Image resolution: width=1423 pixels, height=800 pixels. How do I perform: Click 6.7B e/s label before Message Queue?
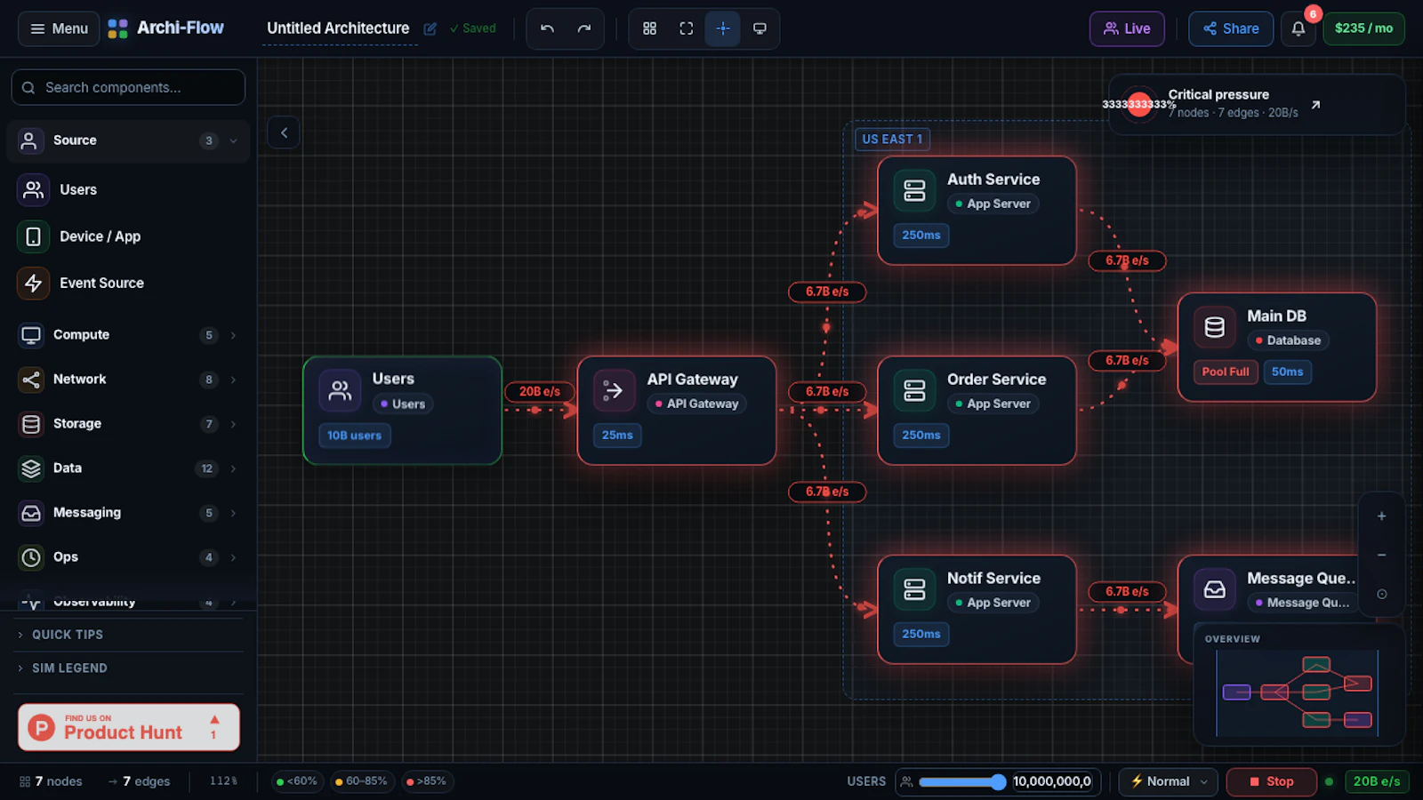coord(1127,591)
